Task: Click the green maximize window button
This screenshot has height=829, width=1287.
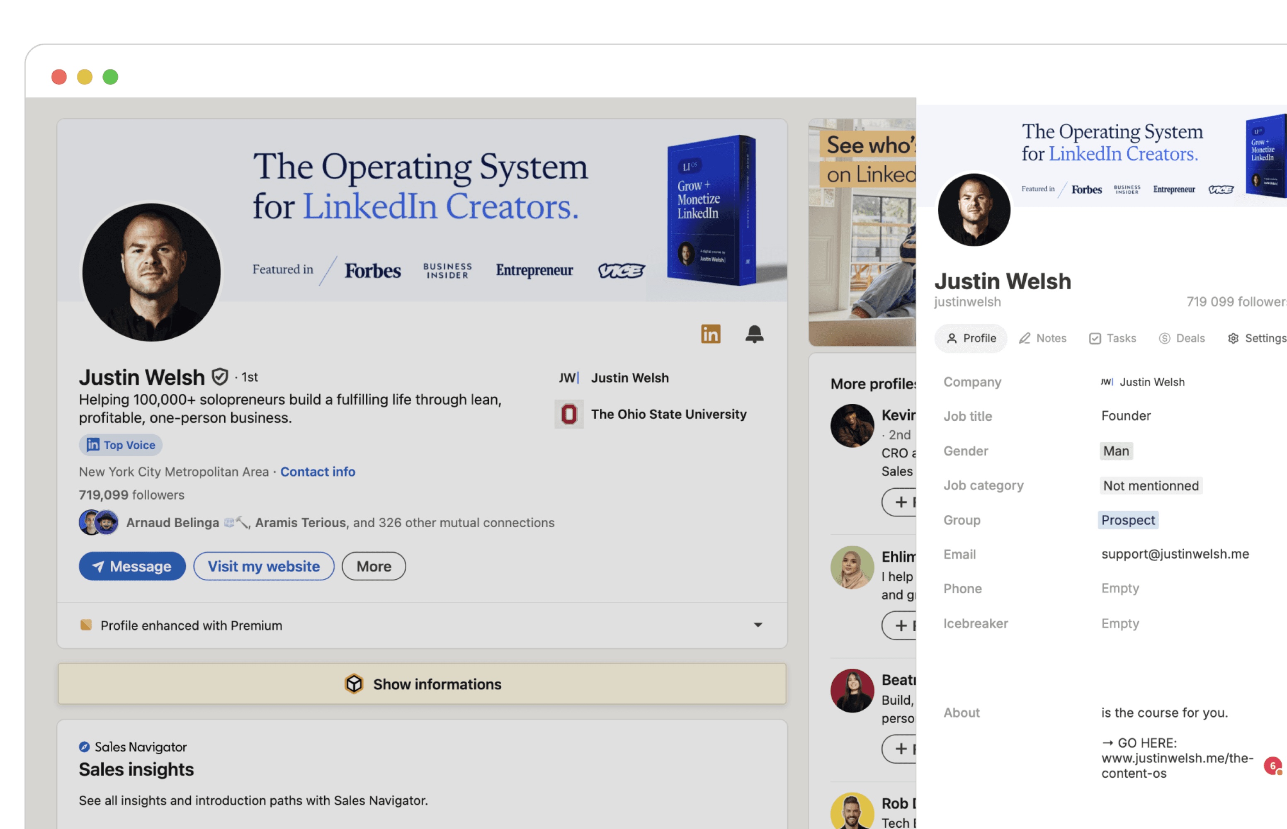Action: coord(110,77)
